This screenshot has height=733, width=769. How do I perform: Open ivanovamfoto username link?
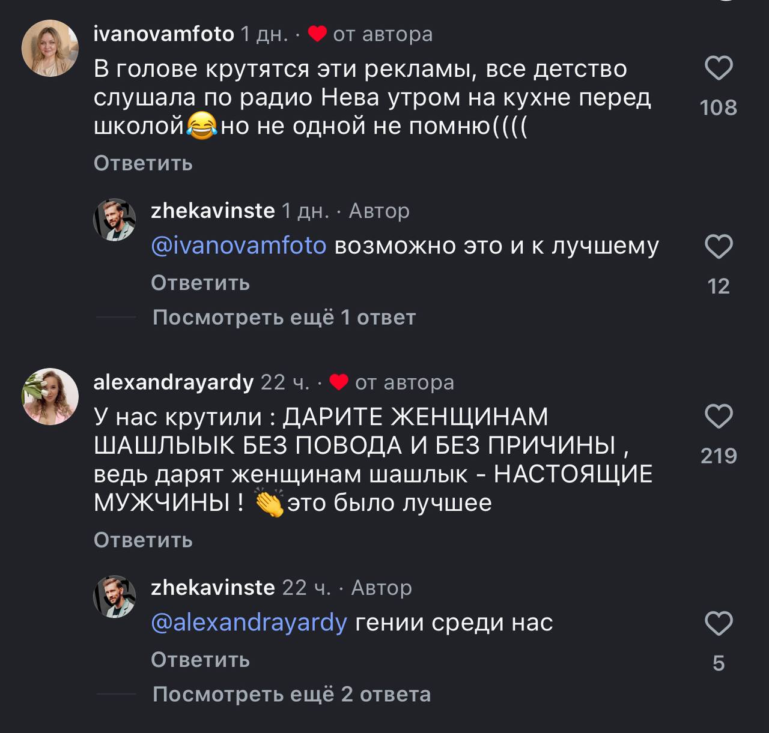pyautogui.click(x=163, y=34)
